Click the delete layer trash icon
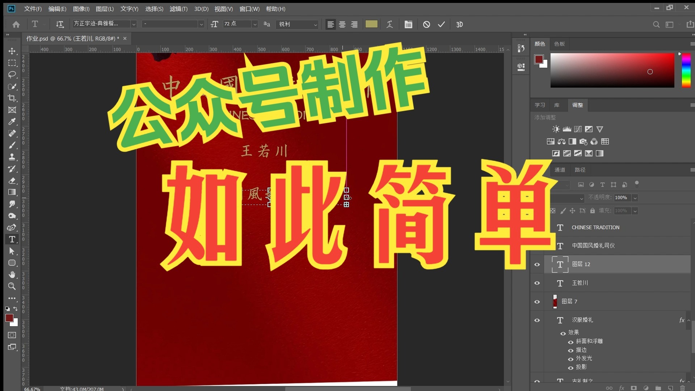The width and height of the screenshot is (695, 391). pyautogui.click(x=683, y=387)
